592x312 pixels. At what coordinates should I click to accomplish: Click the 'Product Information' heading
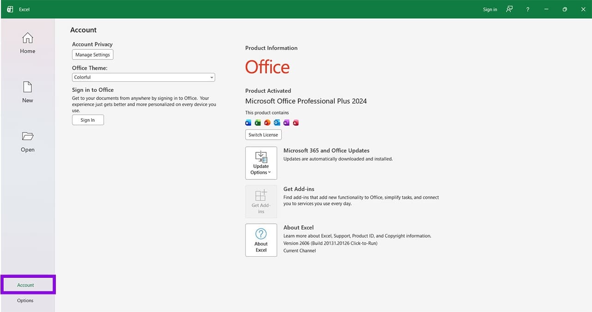(x=272, y=48)
